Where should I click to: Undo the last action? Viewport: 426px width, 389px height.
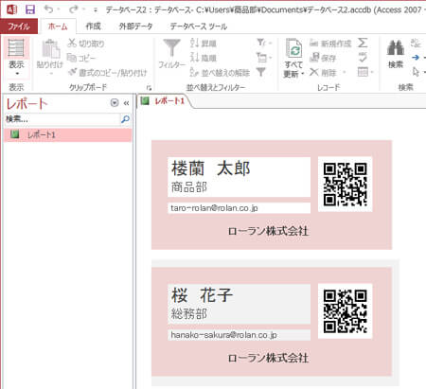[x=48, y=9]
